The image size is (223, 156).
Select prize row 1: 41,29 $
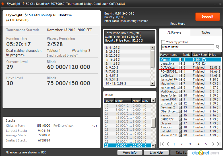coord(127,48)
